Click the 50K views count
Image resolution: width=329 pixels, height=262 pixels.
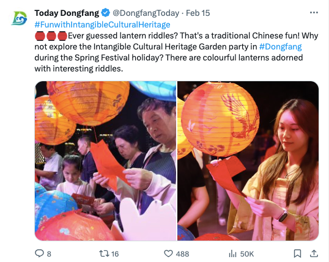click(x=247, y=254)
